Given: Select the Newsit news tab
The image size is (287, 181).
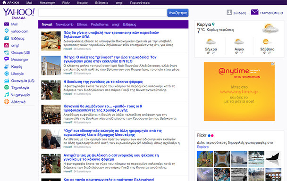Looking at the screenshot, I should coord(47,25).
